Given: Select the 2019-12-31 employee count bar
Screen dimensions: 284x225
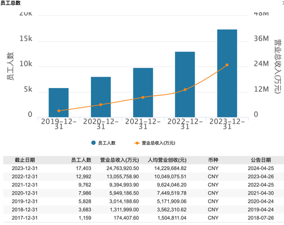Looking at the screenshot, I should pos(59,102).
